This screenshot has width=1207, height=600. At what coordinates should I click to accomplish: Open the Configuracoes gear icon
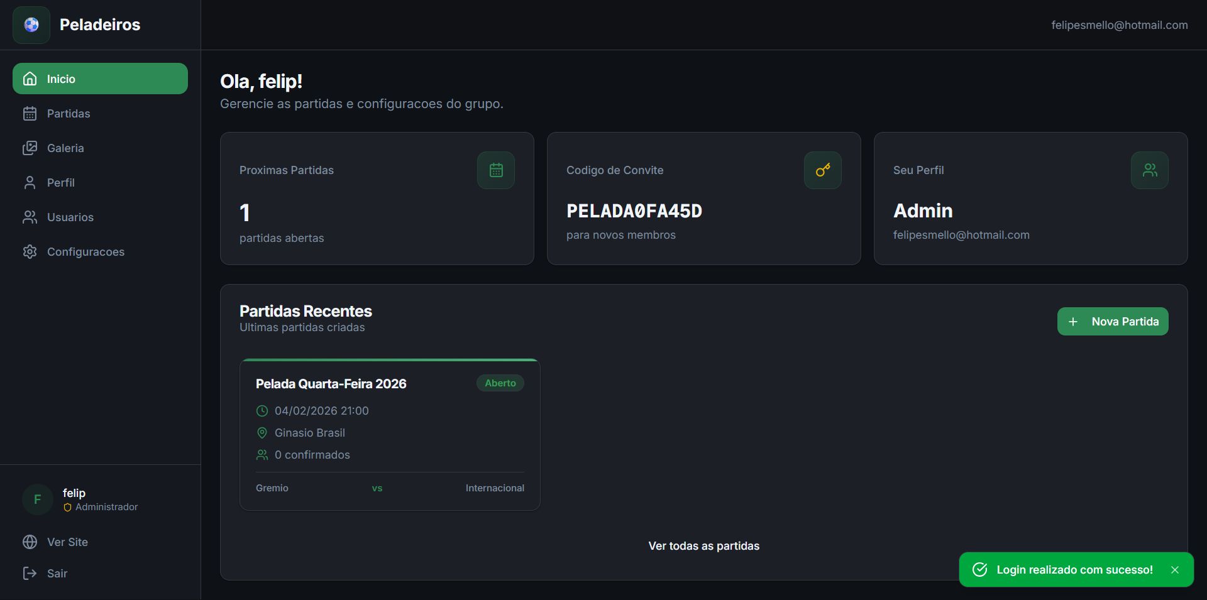tap(30, 251)
